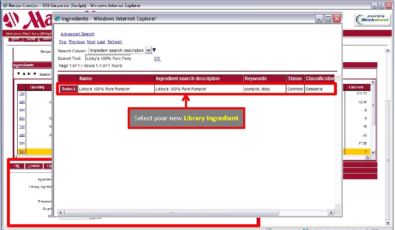Screen dimensions: 395x230
Task: Close the Ingredients popup window
Action: coord(337,18)
